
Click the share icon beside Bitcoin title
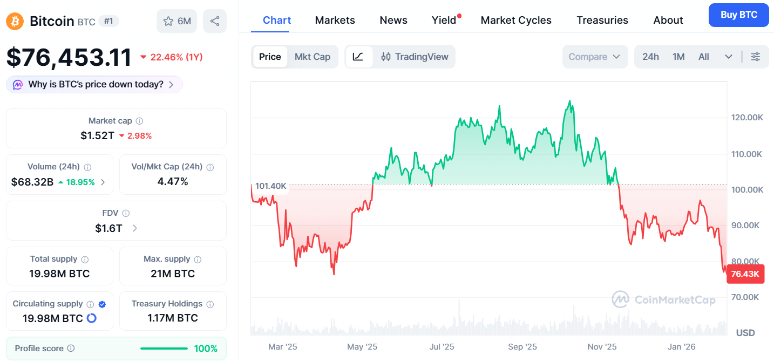tap(215, 21)
